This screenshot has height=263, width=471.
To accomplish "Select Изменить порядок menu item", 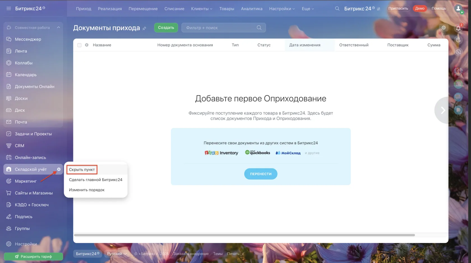I will point(96,190).
